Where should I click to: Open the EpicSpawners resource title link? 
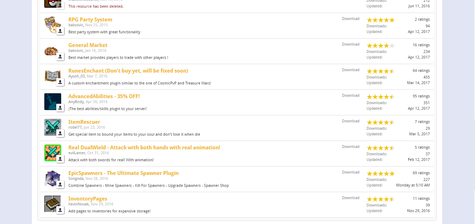pos(123,173)
